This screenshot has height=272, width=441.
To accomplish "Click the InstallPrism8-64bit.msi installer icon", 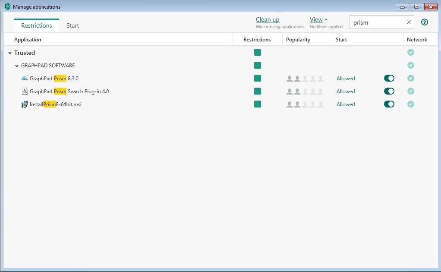I will click(x=25, y=104).
